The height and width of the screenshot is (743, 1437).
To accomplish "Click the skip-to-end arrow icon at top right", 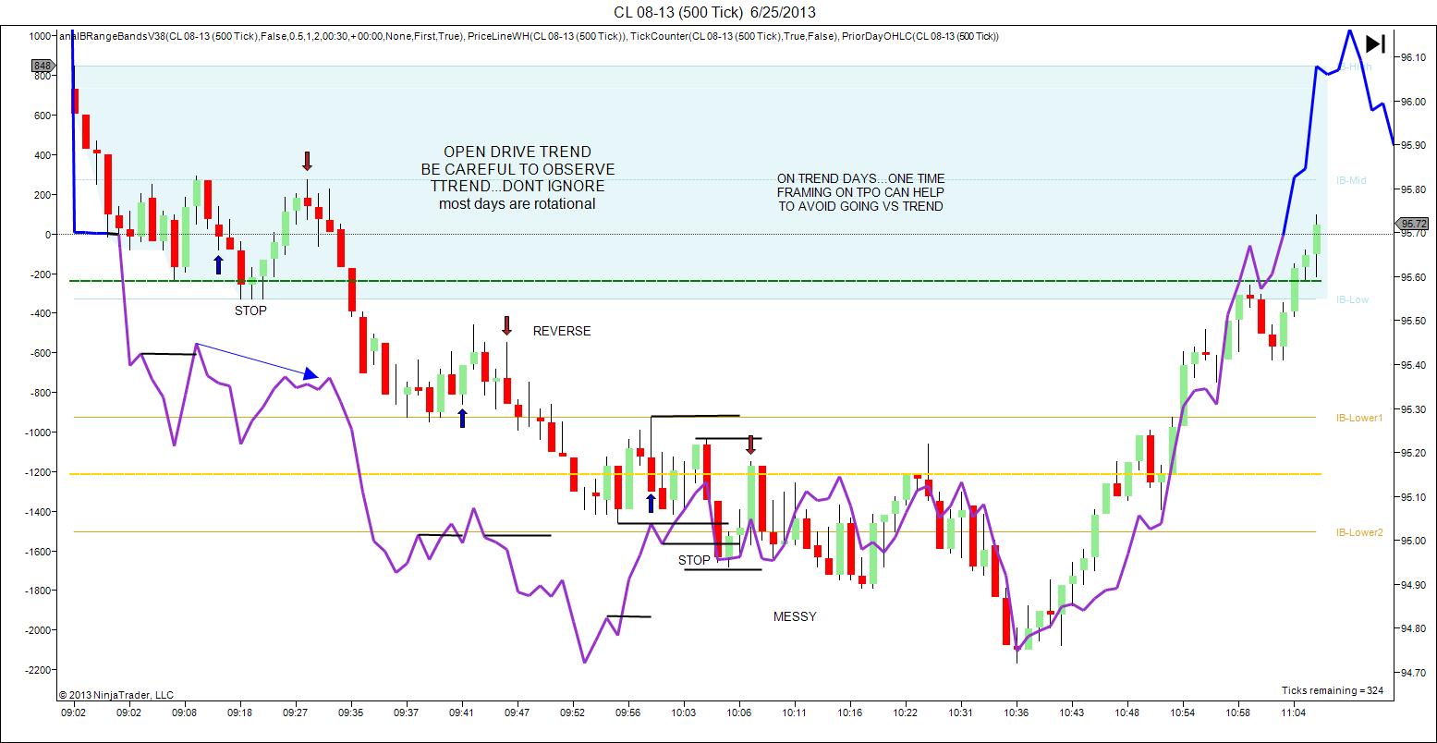I will tap(1375, 43).
